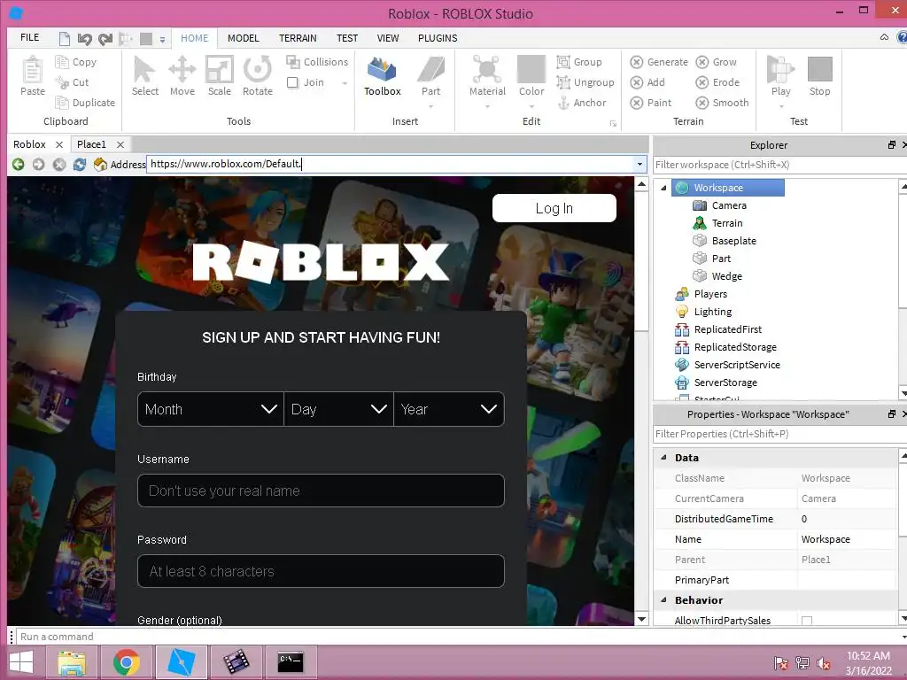Click the Color swatch in Edit group

(x=531, y=69)
